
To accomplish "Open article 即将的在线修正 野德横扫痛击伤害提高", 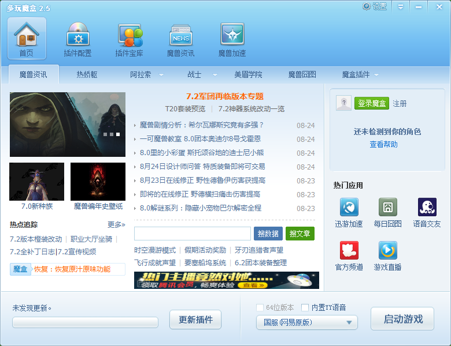I will 200,194.
